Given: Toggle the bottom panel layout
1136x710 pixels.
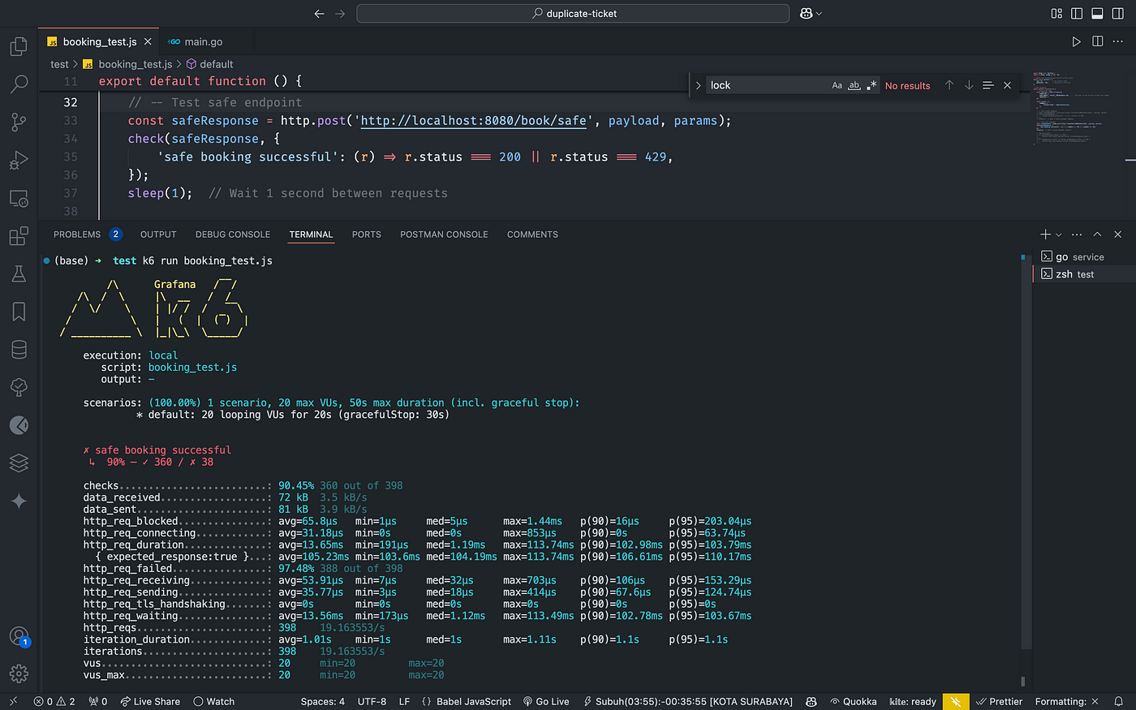Looking at the screenshot, I should 1097,14.
